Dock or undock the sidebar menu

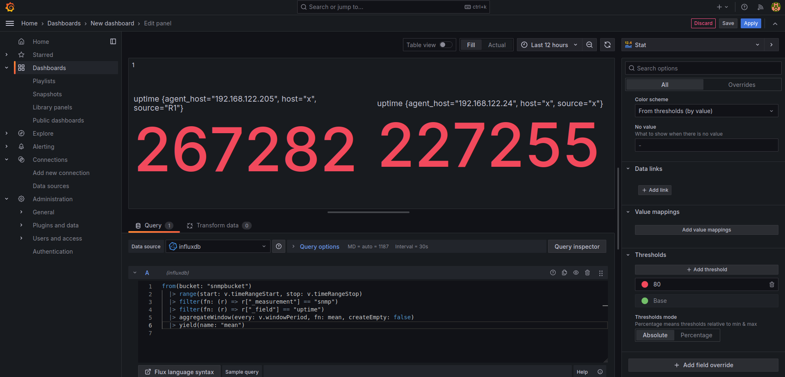point(113,41)
